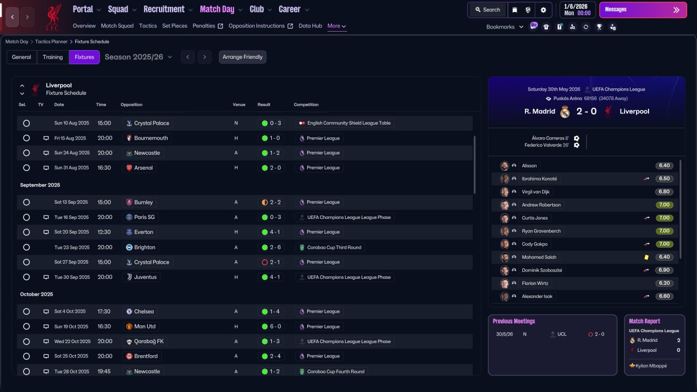Click the fixture list vertical scrollbar
Image resolution: width=697 pixels, height=392 pixels.
[x=475, y=164]
